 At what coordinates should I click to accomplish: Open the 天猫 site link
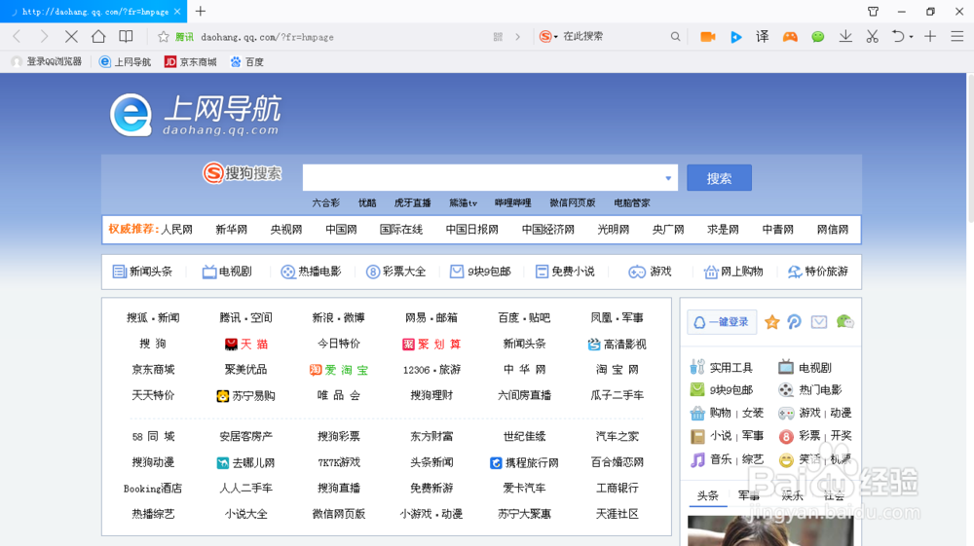click(x=246, y=344)
